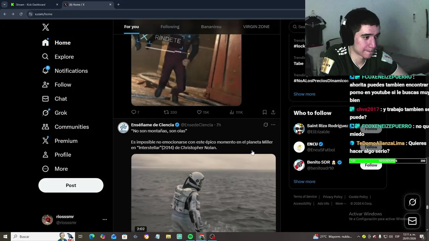This screenshot has width=429, height=241.
Task: Share the RÍNDETE video post
Action: click(x=273, y=112)
